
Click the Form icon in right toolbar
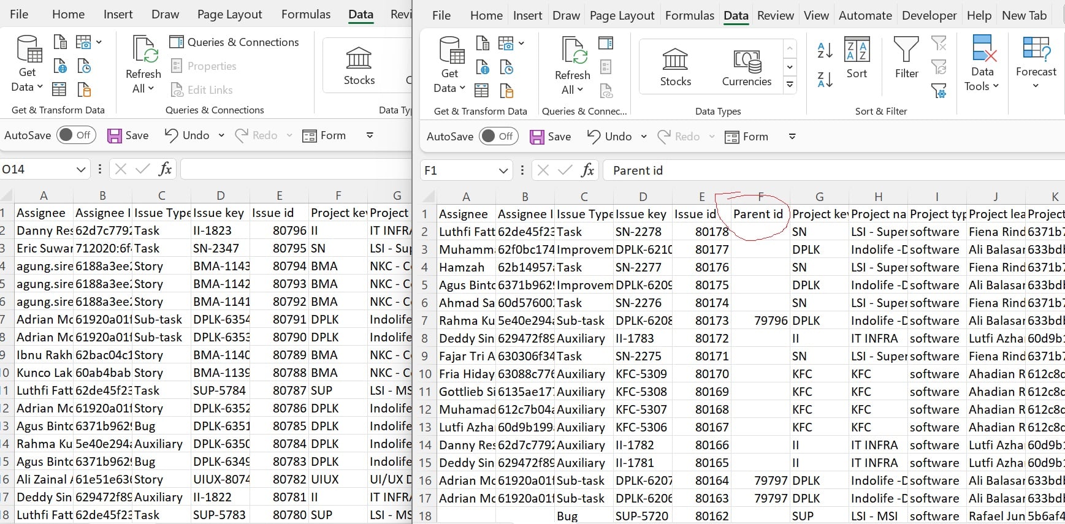746,137
